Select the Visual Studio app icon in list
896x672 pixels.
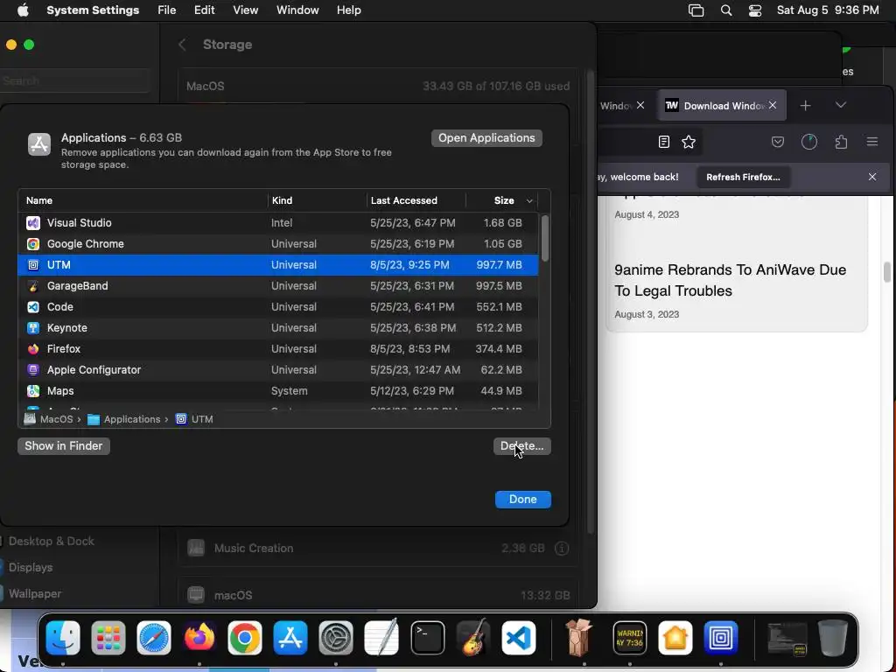[x=33, y=223]
